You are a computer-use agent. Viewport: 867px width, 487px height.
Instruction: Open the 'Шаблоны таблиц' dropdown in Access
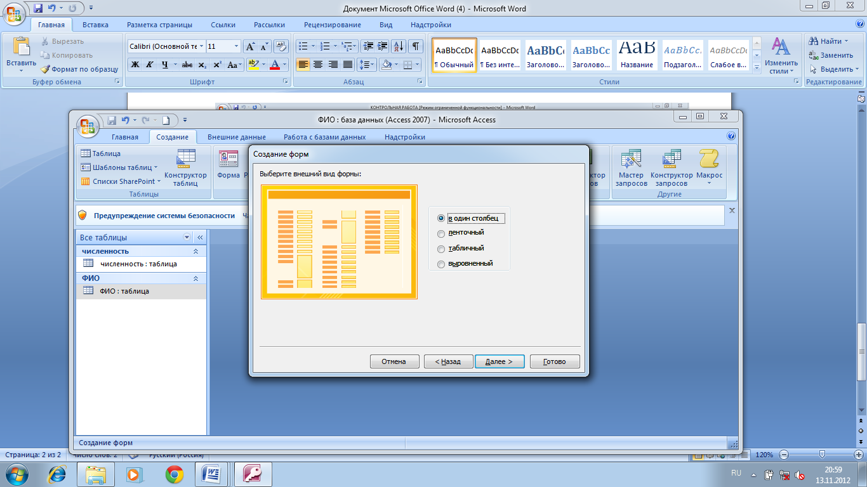coord(119,167)
